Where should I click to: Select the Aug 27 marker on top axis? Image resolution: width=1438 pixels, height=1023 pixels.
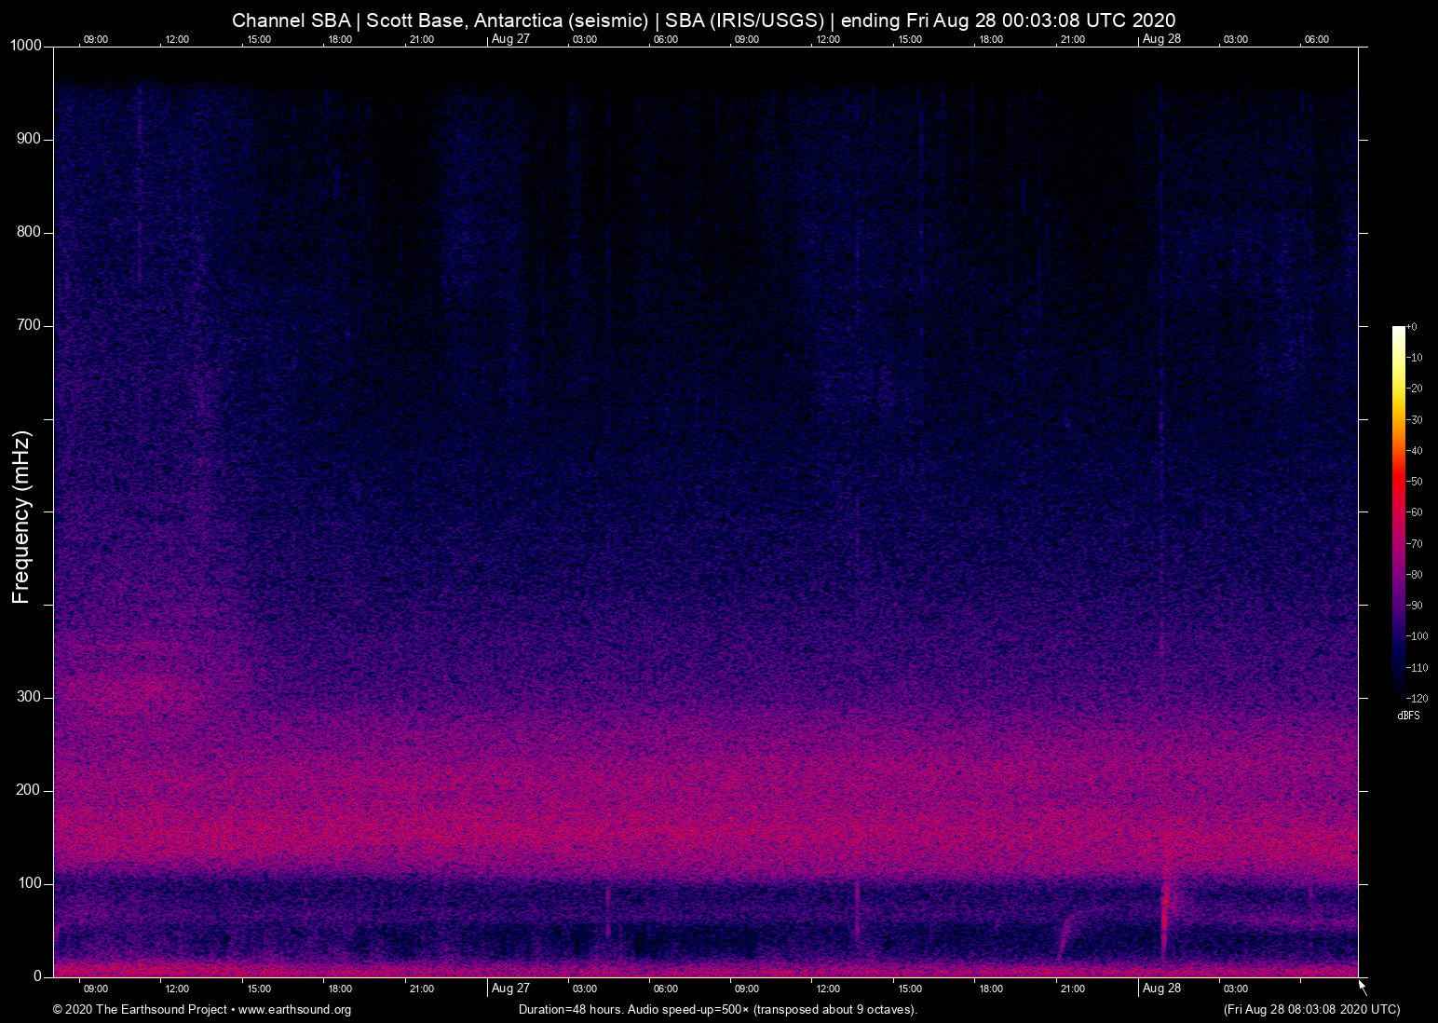[x=509, y=39]
